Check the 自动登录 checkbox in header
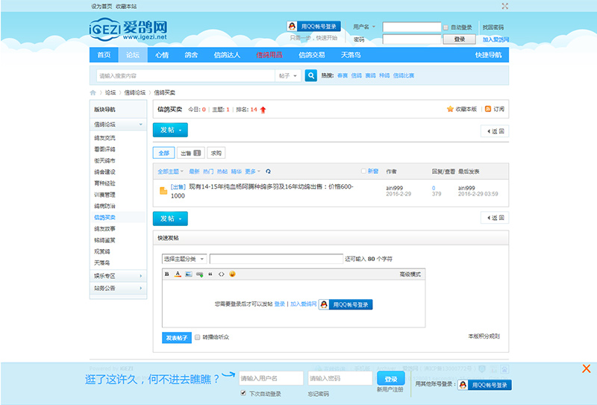Viewport: 597px width, 405px height. click(446, 28)
